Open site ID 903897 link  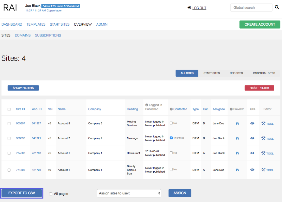point(21,123)
